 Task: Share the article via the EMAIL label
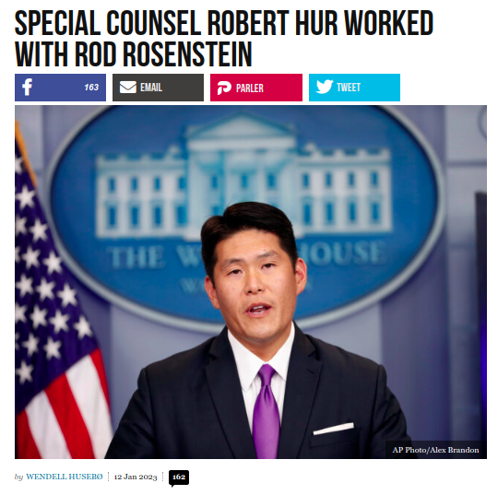tap(151, 88)
